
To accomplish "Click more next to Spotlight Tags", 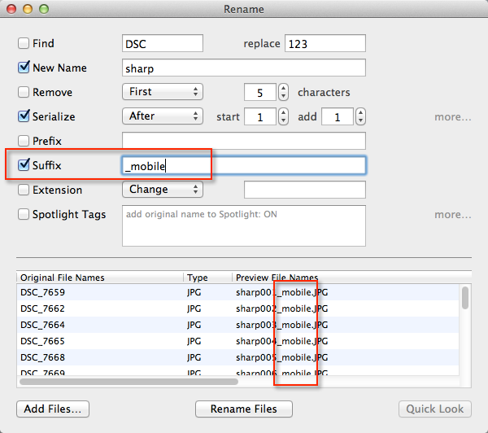I will (452, 214).
